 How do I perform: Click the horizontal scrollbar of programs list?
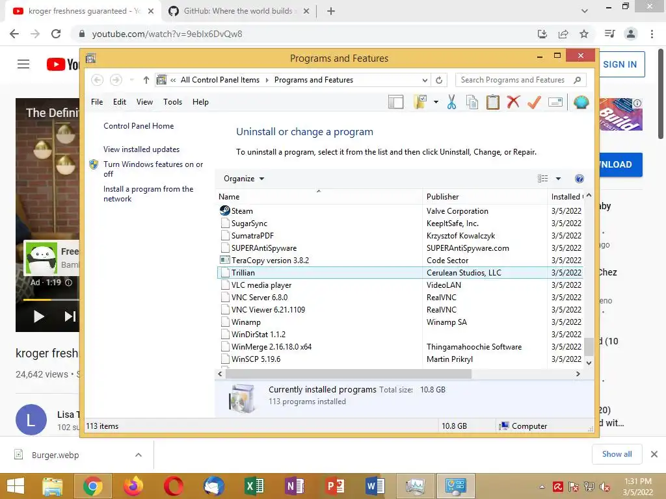pyautogui.click(x=349, y=374)
